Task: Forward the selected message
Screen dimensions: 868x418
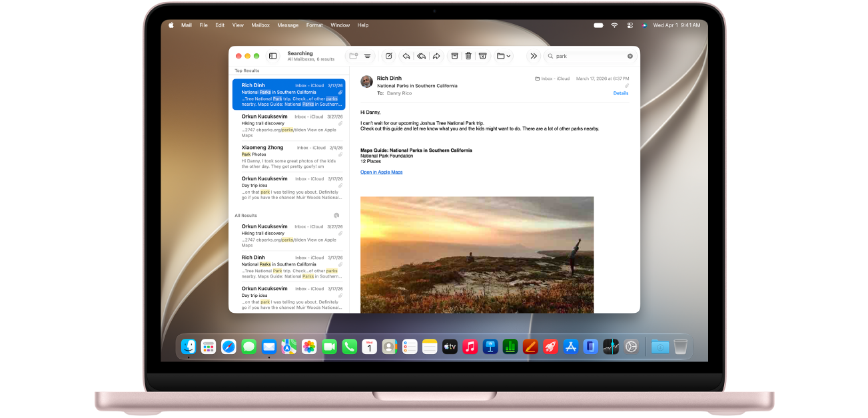Action: point(436,56)
